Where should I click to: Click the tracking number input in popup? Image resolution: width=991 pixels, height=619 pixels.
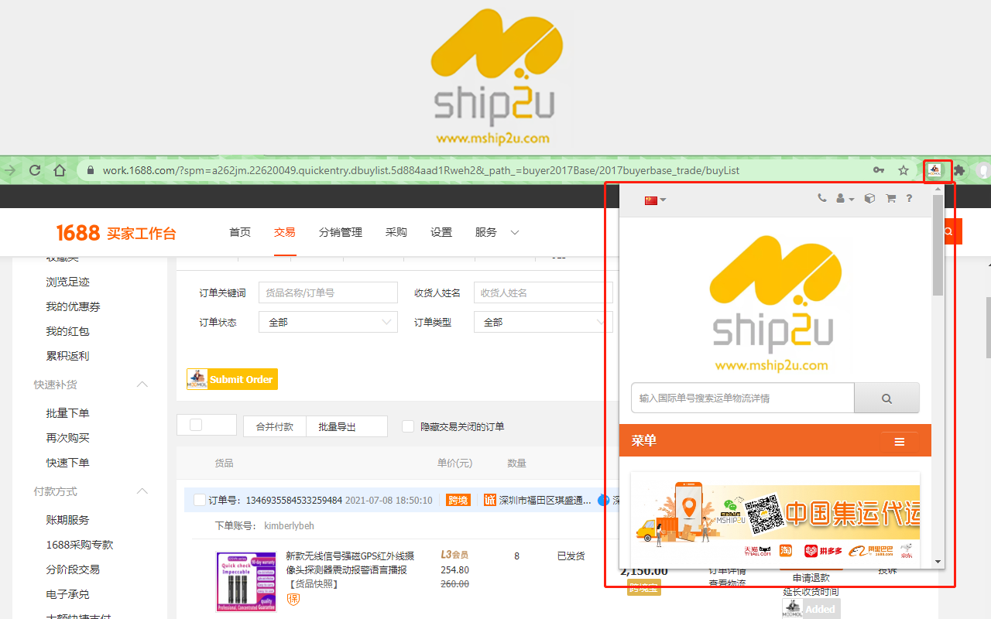point(742,398)
